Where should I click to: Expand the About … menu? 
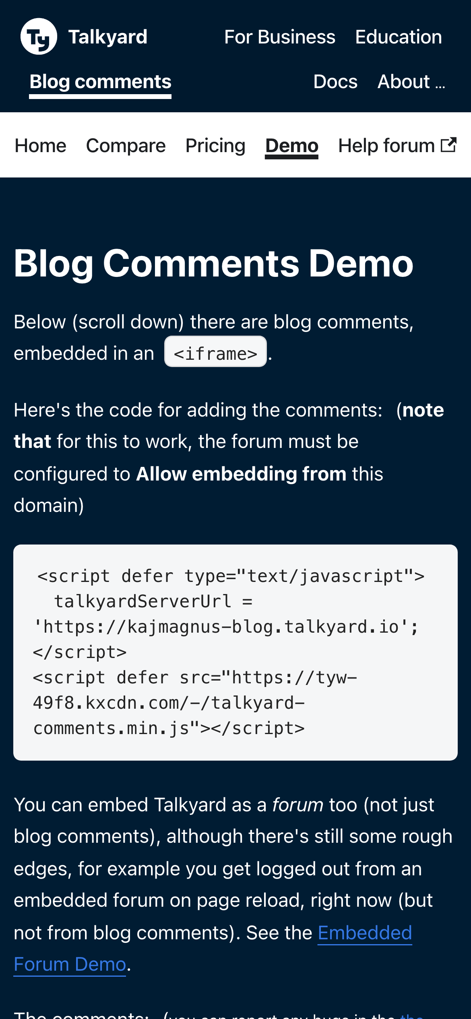click(x=411, y=82)
